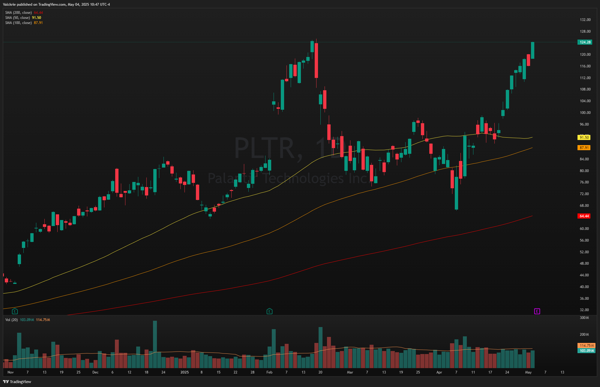The width and height of the screenshot is (600, 387).
Task: Click the 20 date label on time axis
Action: tap(320, 372)
